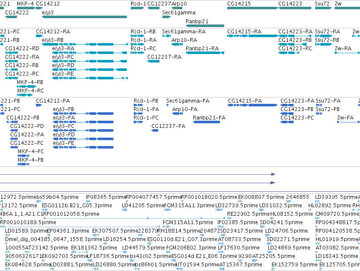Click the CG14212-PA protein label

tap(53, 101)
